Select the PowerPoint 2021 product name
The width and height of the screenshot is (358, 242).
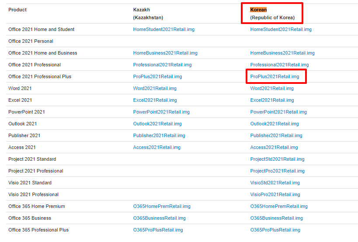27,112
